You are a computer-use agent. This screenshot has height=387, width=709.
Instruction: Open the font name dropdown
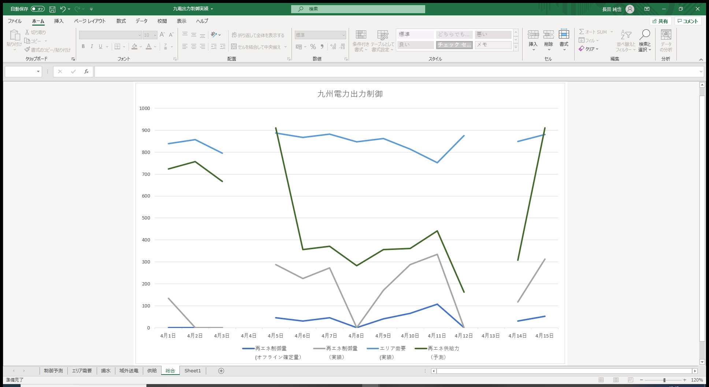[140, 35]
